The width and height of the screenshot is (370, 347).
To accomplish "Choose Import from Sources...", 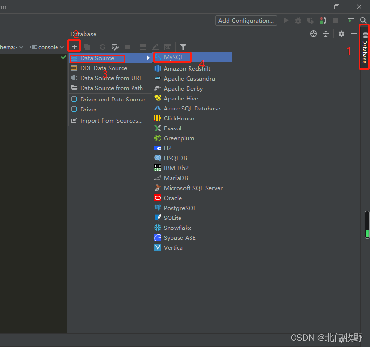I will point(111,120).
